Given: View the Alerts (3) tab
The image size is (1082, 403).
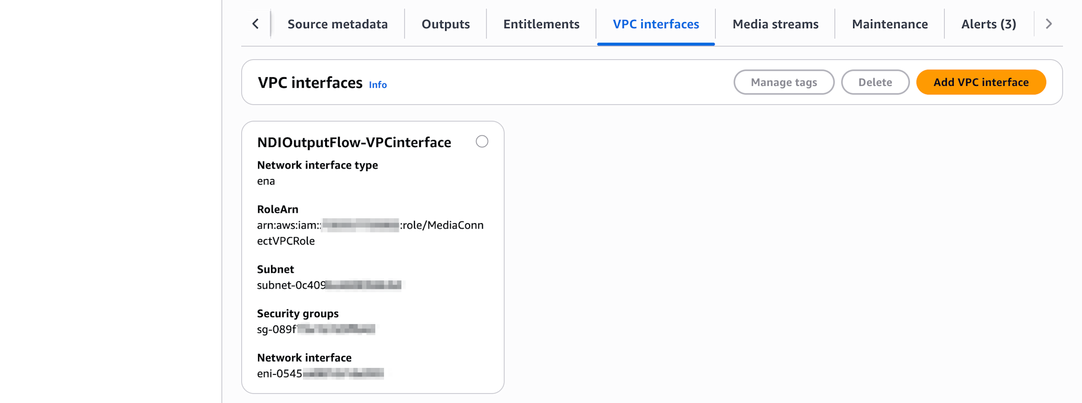Looking at the screenshot, I should [x=988, y=24].
